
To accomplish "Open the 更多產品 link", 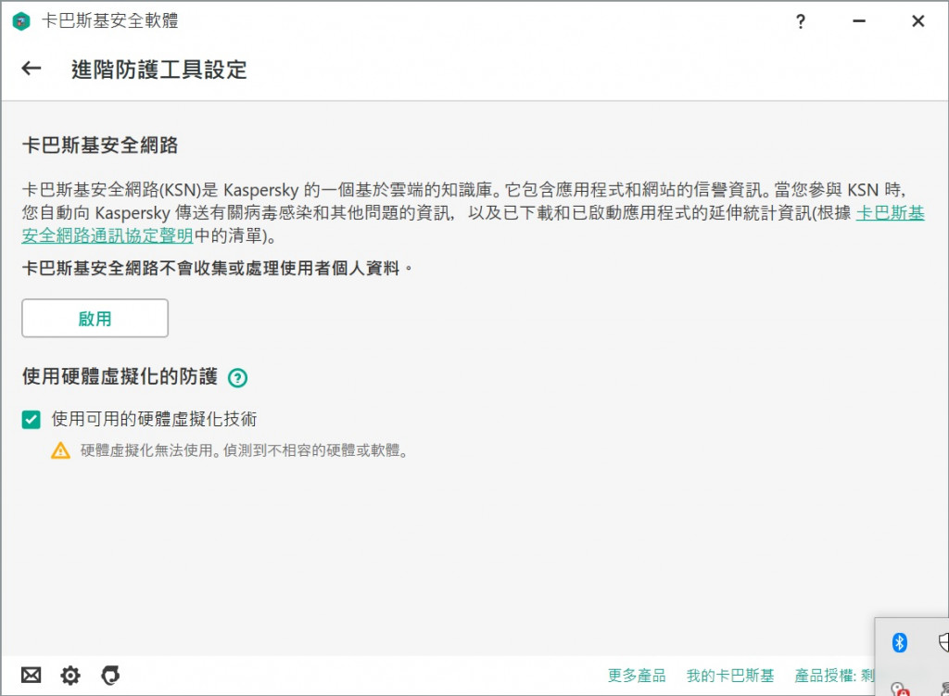I will [637, 676].
